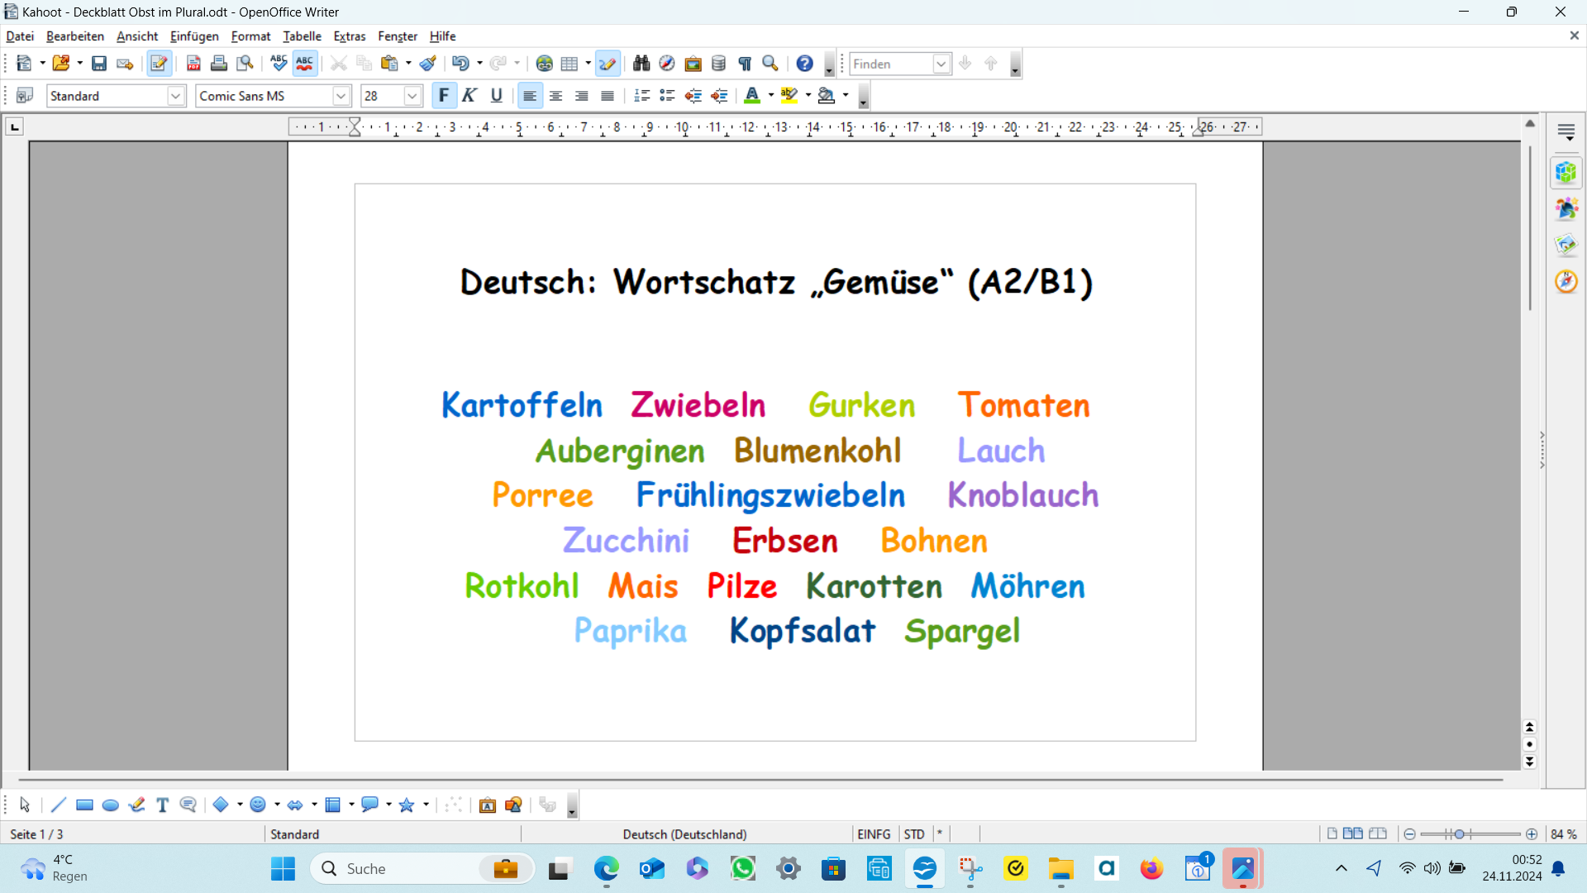Enable italic formatting
This screenshot has height=893, width=1587.
[x=469, y=95]
